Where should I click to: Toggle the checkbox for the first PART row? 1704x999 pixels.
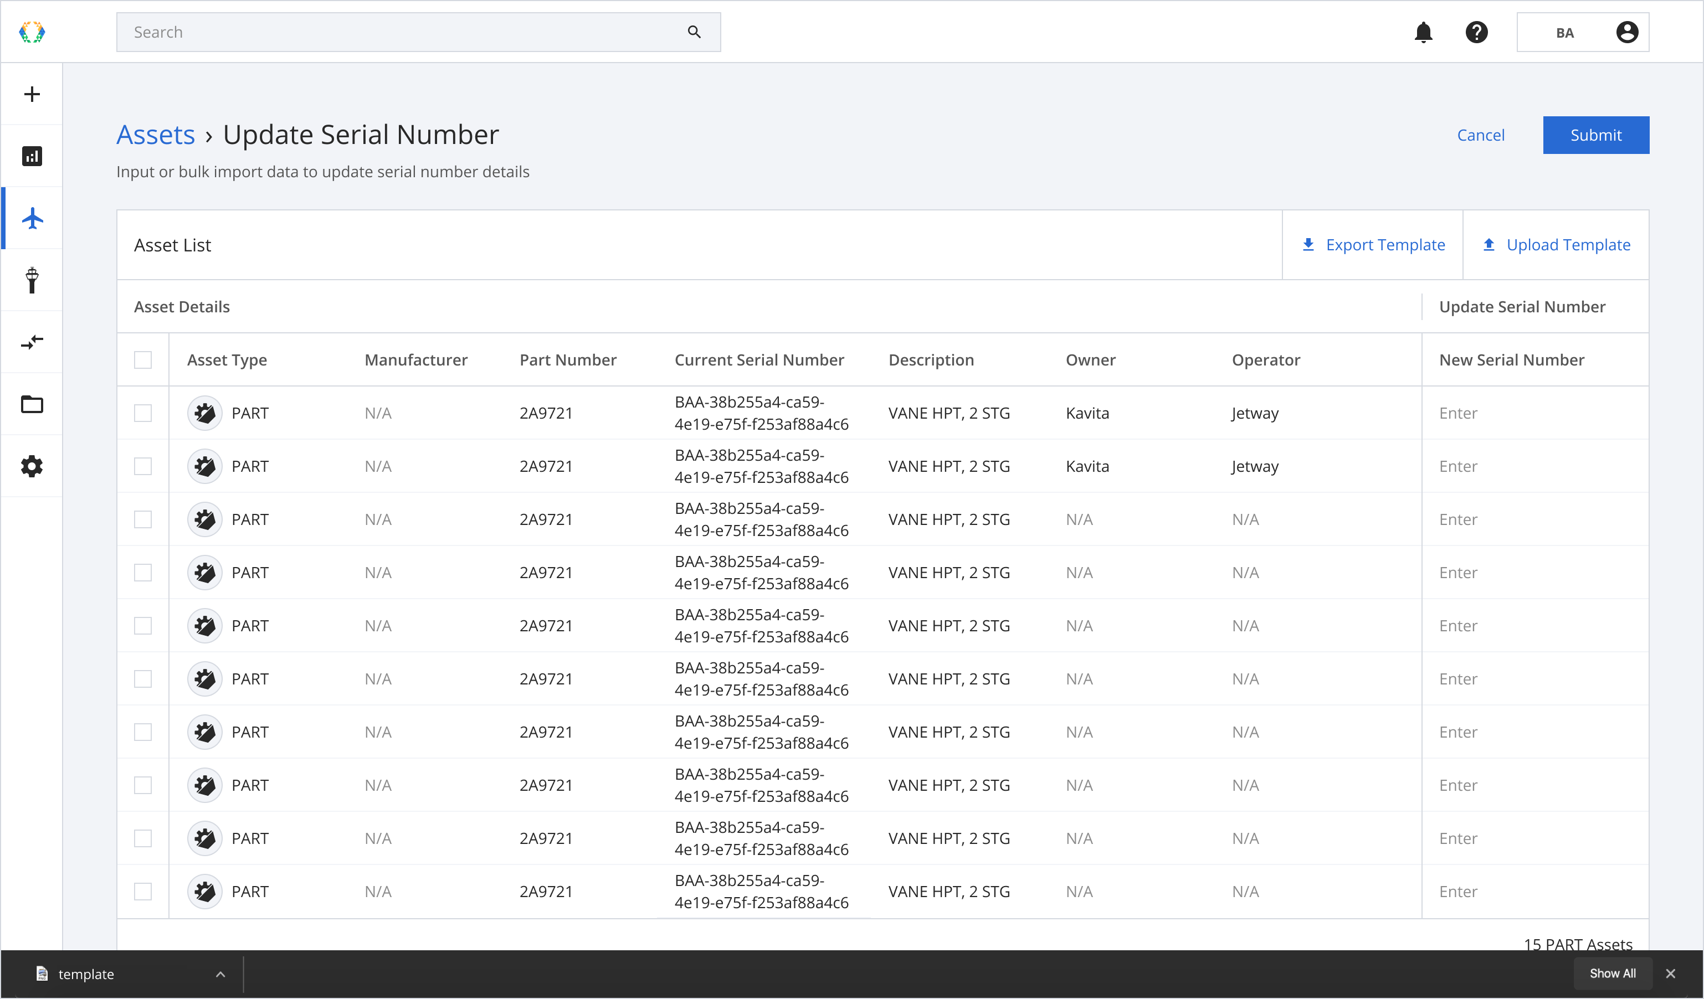click(143, 413)
